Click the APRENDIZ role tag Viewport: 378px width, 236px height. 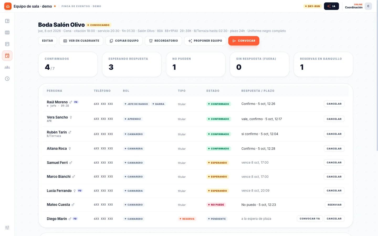133,119
